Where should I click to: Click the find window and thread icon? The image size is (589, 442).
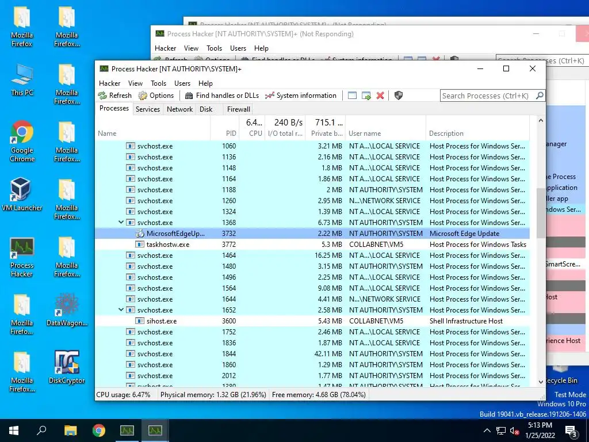pyautogui.click(x=366, y=96)
